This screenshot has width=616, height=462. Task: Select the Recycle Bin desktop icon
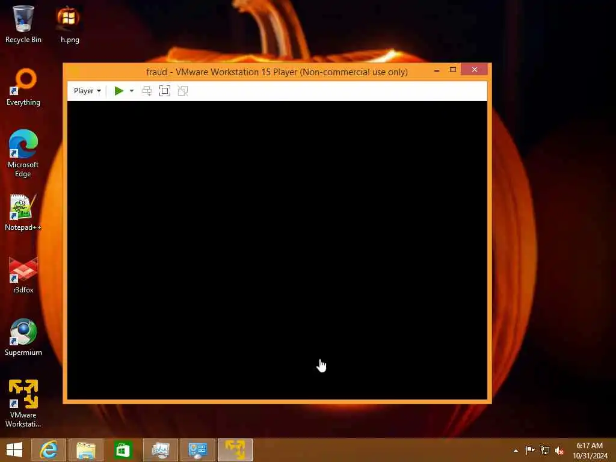point(23,24)
